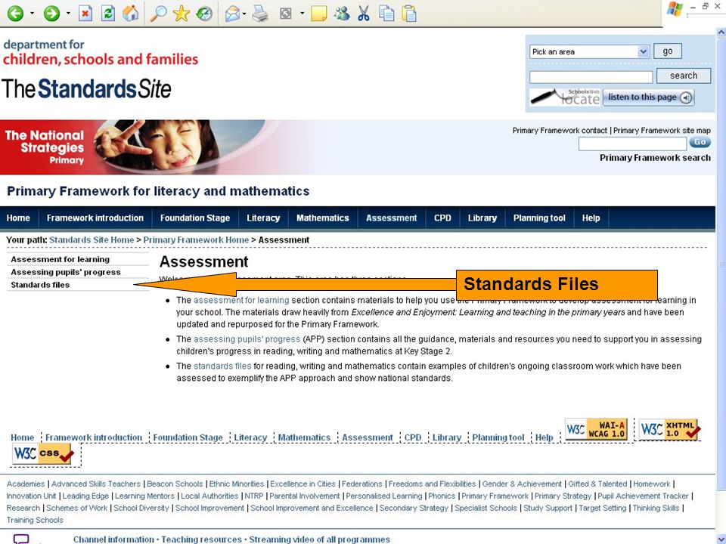The image size is (726, 544).
Task: Open the Phonics link in bottom list
Action: tap(442, 496)
